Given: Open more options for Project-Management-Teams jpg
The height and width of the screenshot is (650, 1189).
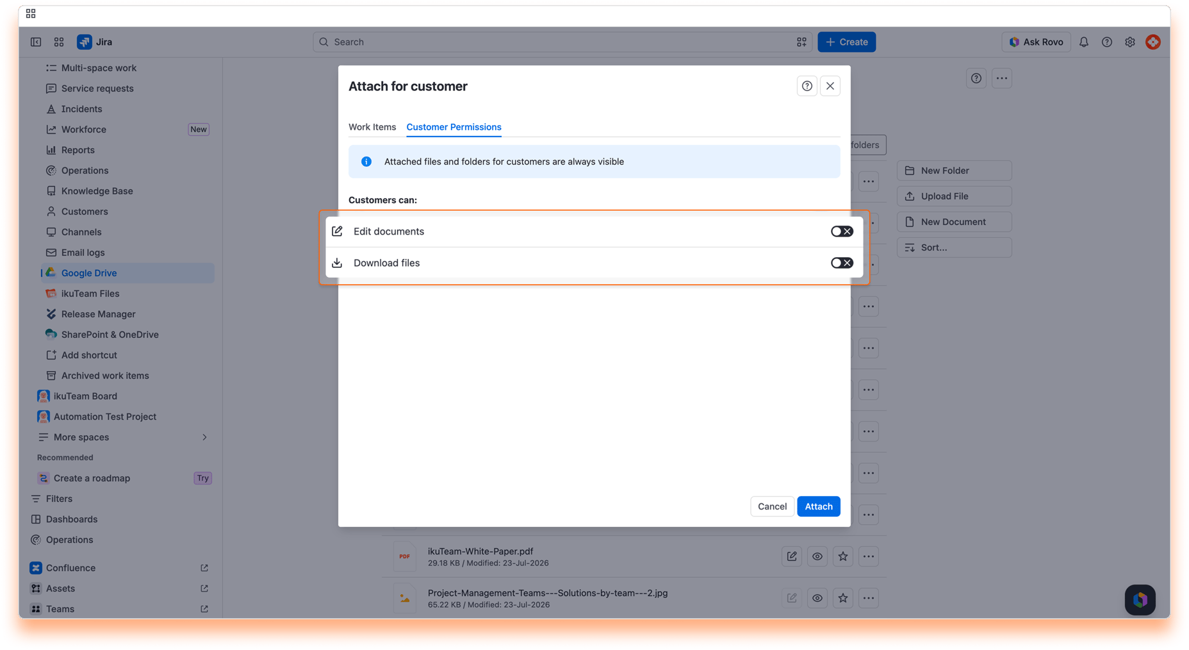Looking at the screenshot, I should tap(869, 598).
